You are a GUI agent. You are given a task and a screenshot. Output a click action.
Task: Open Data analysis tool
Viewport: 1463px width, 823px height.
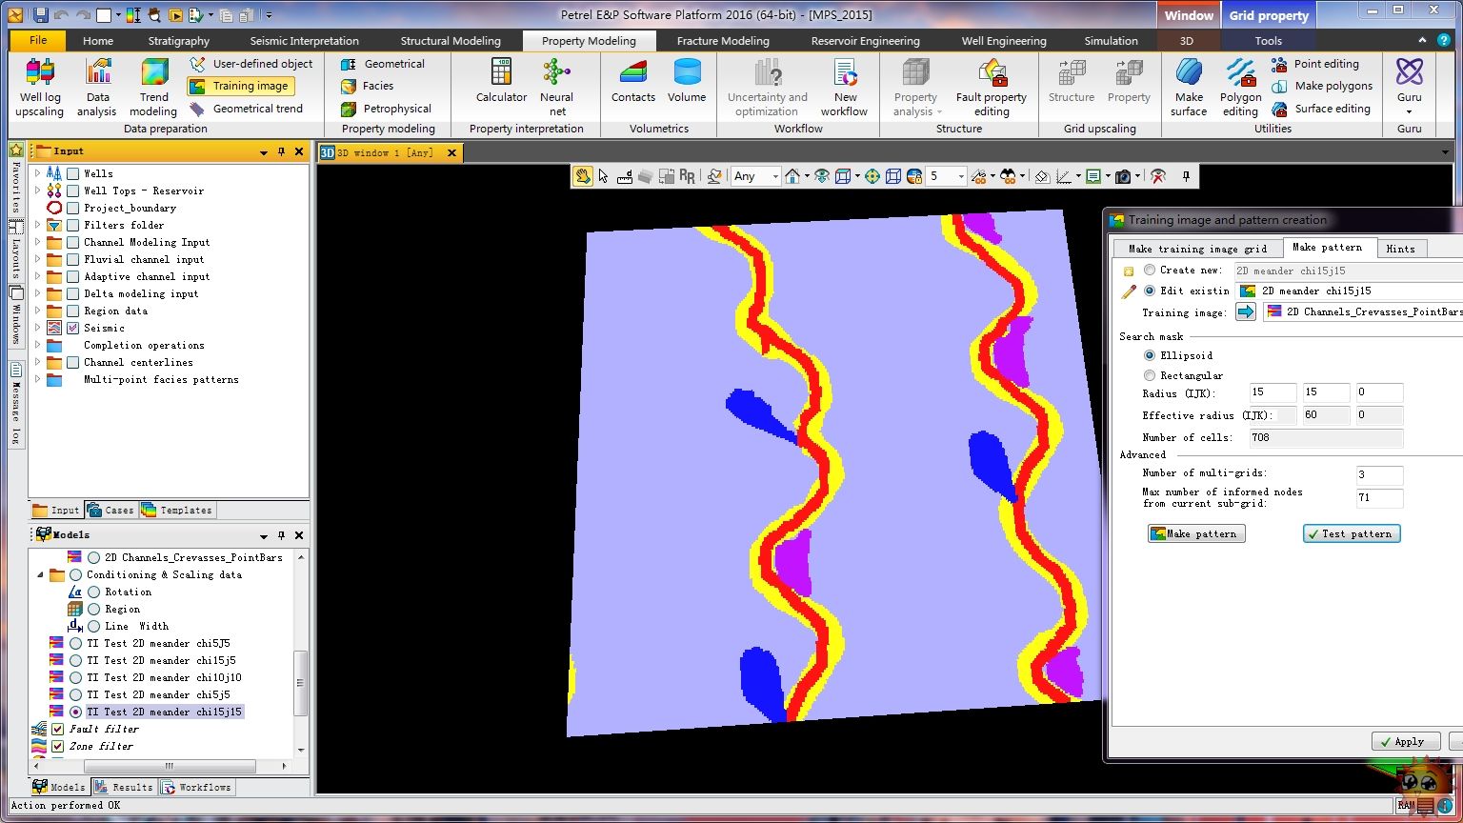tap(98, 87)
